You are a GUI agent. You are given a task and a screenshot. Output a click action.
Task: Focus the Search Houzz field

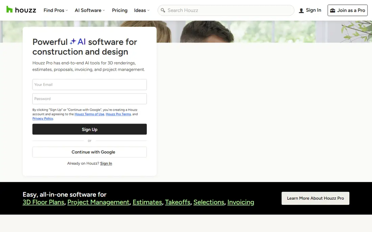(226, 10)
